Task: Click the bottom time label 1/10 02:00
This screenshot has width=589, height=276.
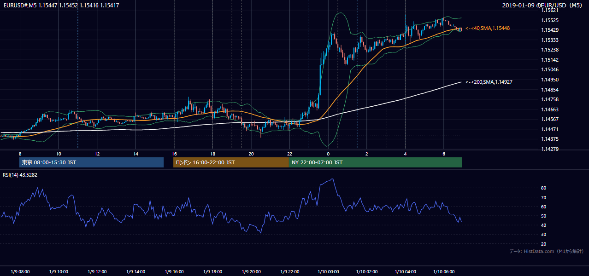Action: click(x=366, y=272)
